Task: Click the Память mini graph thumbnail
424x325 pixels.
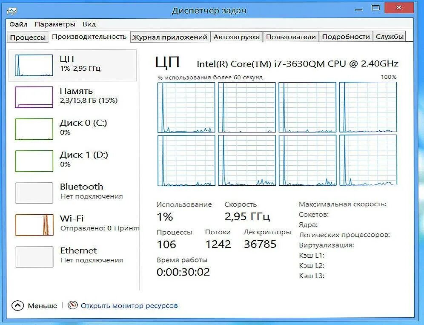Action: tap(34, 97)
